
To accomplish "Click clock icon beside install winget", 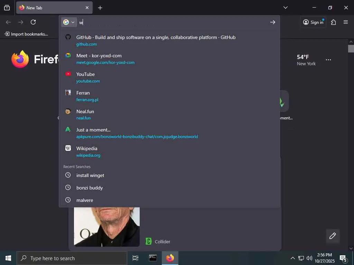I will [x=68, y=175].
